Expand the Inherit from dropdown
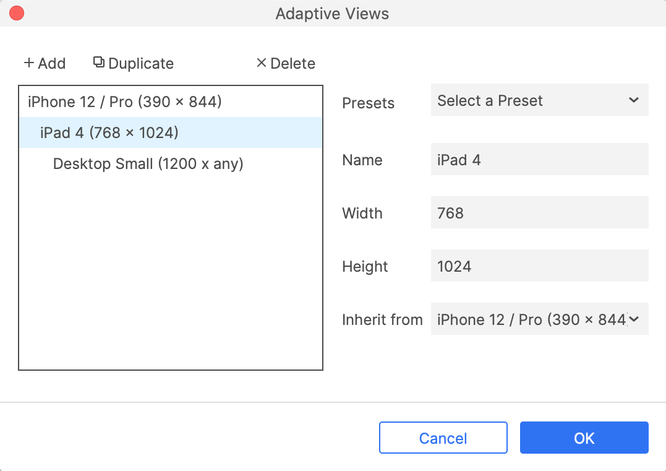 539,319
